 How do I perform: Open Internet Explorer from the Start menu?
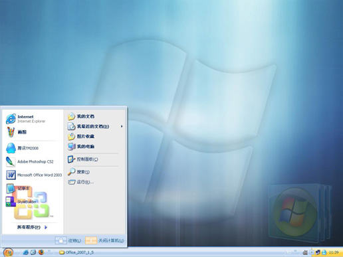[11, 119]
